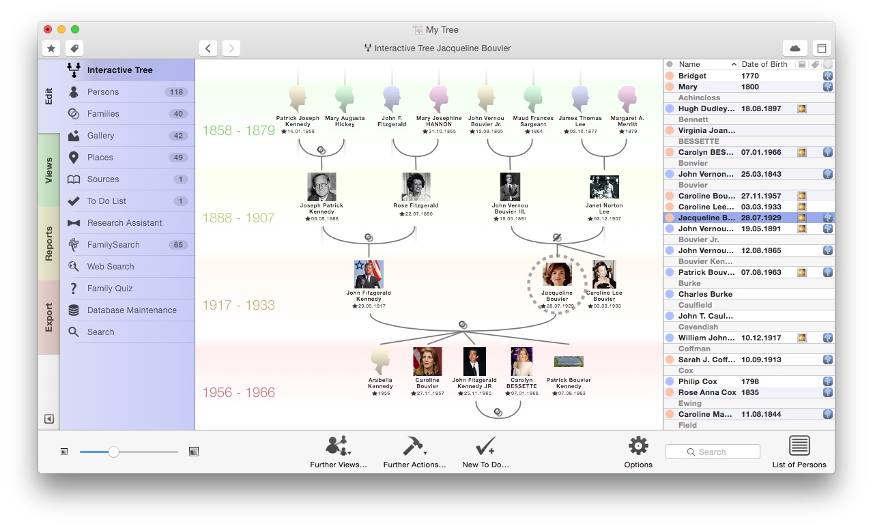Open the Research Assistant
873x528 pixels.
[125, 222]
